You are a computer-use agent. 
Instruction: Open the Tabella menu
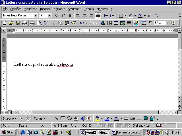pos(89,9)
